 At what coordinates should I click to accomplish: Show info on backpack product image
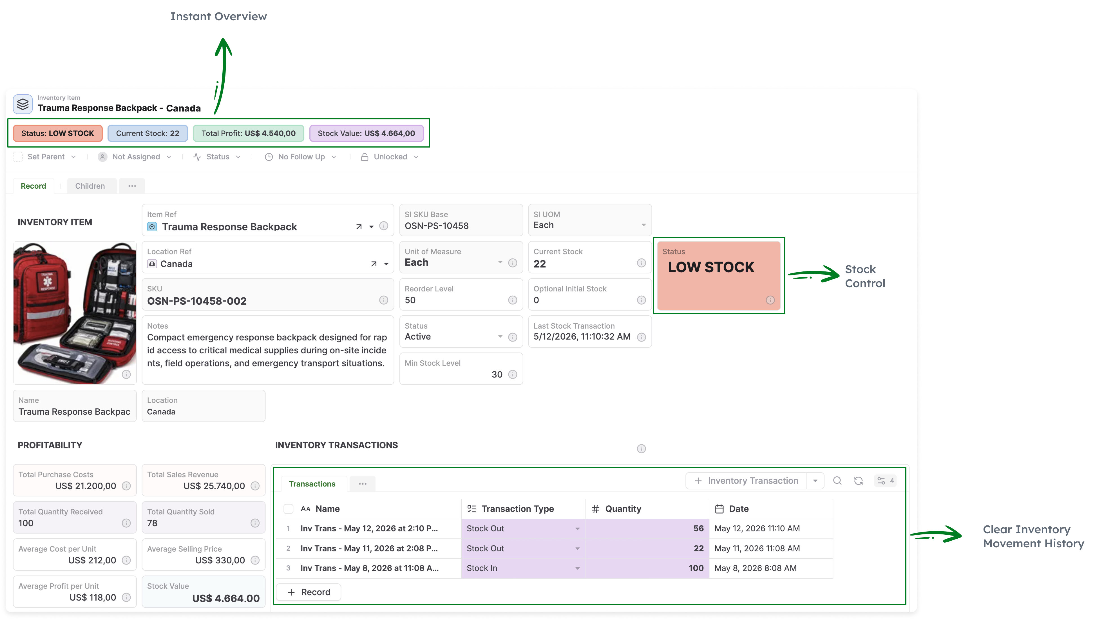(126, 374)
